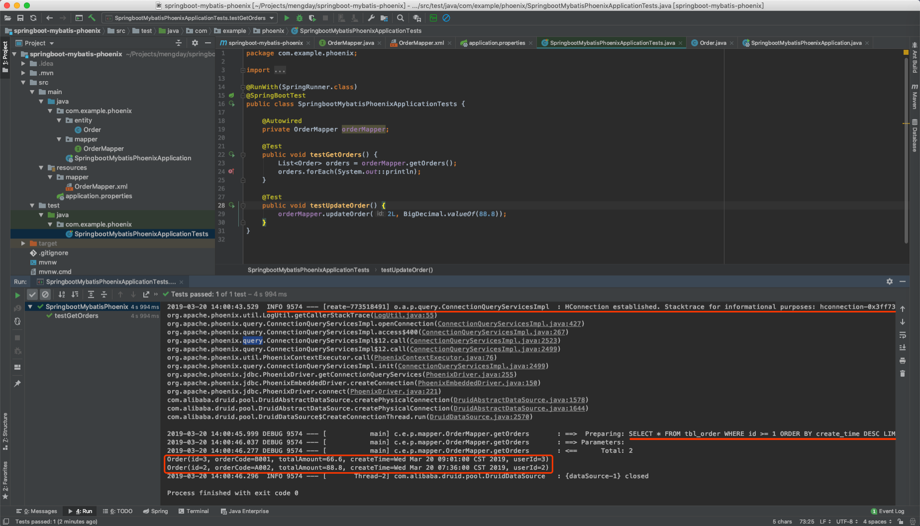This screenshot has width=920, height=526.
Task: Collapse the resources folder node
Action: (41, 168)
